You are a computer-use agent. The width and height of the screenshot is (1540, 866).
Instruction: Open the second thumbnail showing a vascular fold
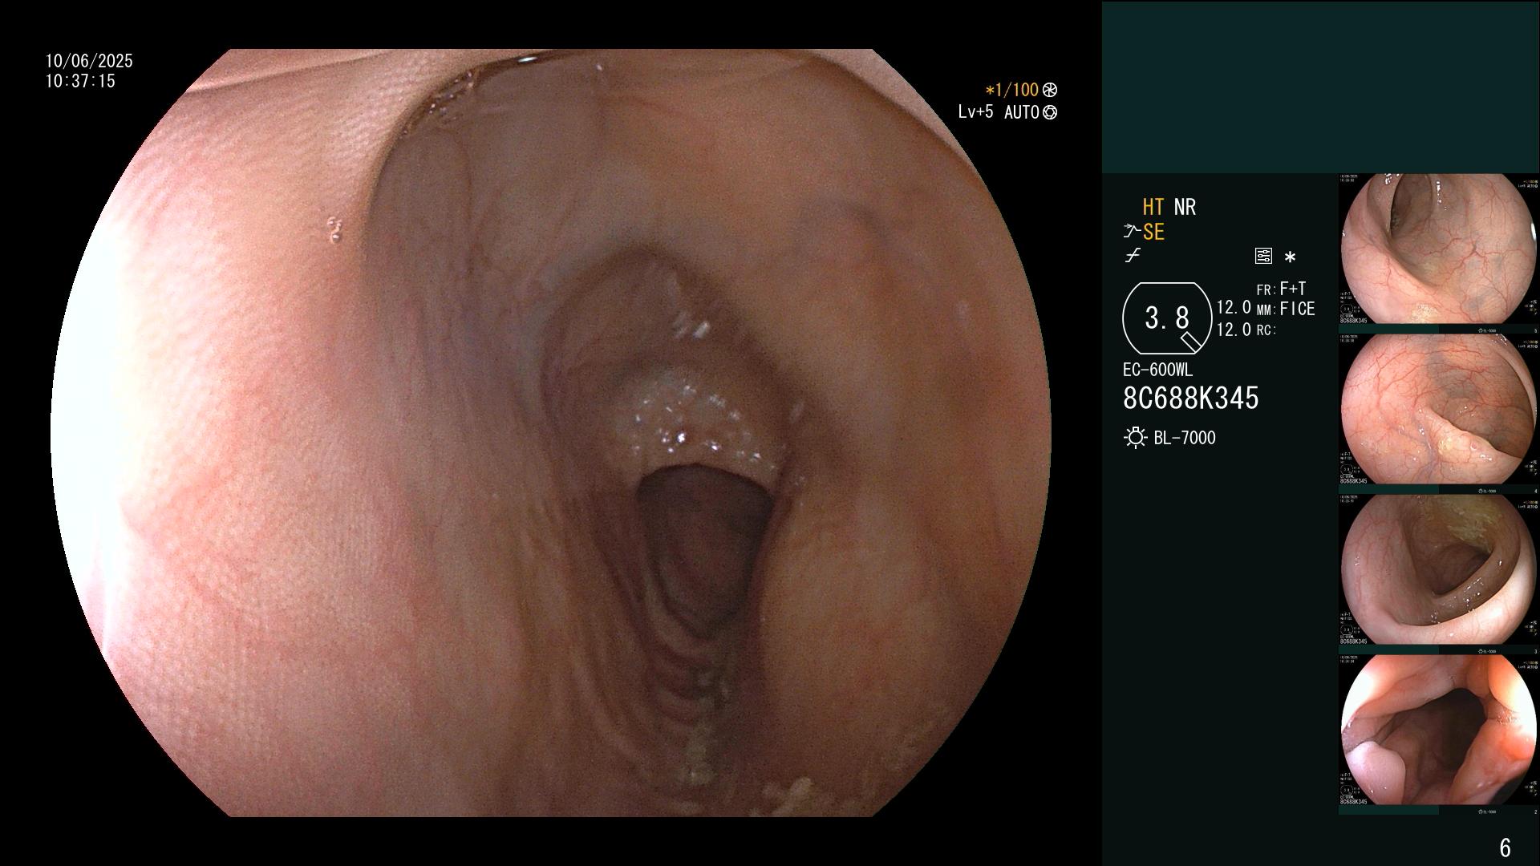(x=1439, y=410)
